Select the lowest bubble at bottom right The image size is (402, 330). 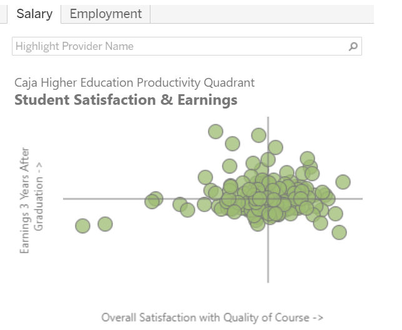(339, 233)
